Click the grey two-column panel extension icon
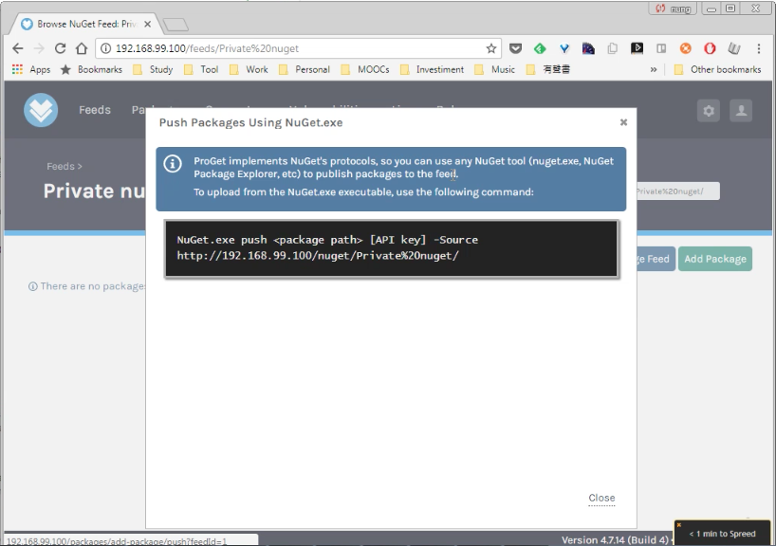776x546 pixels. click(x=661, y=48)
